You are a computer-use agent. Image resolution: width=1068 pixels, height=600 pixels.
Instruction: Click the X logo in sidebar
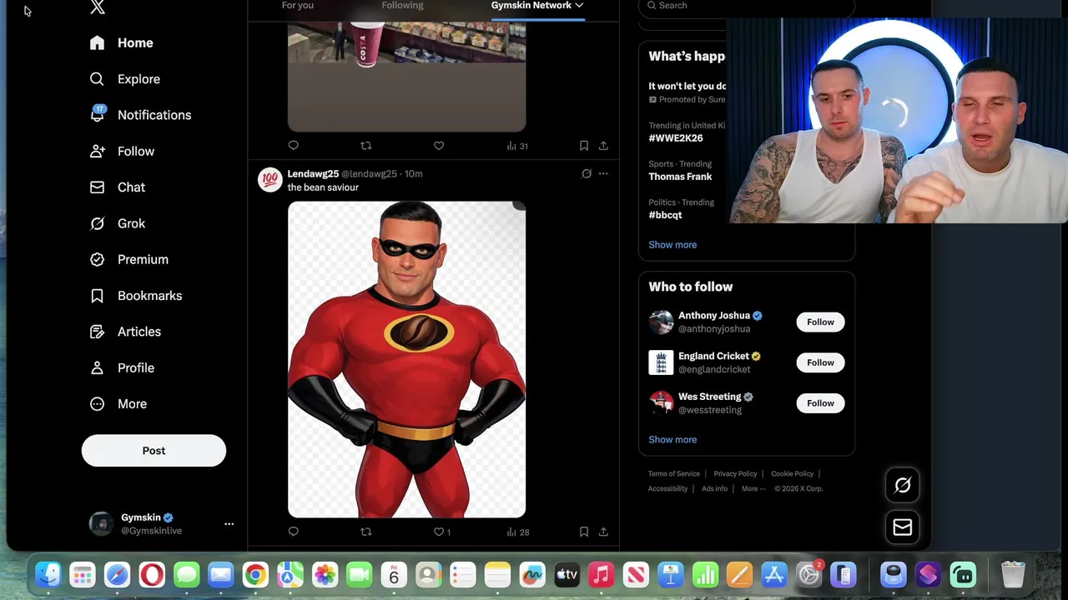pyautogui.click(x=98, y=7)
